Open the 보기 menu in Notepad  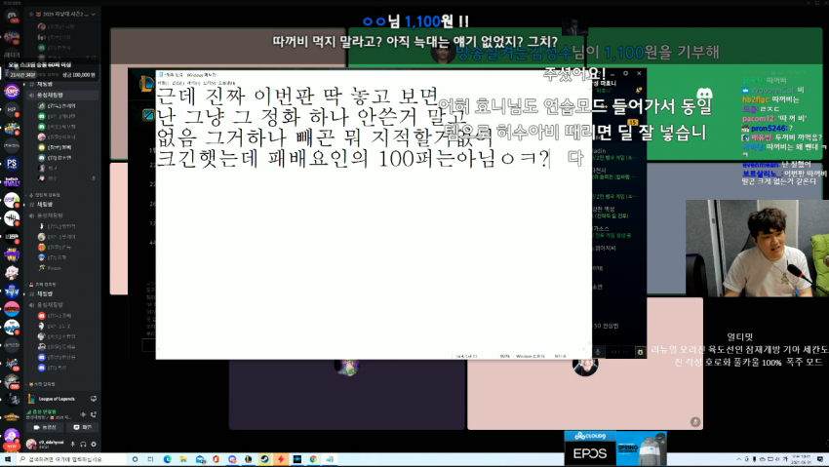coord(208,83)
